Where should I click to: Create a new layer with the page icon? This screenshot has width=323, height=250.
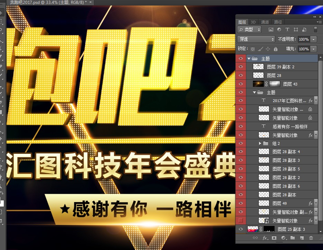302,238
